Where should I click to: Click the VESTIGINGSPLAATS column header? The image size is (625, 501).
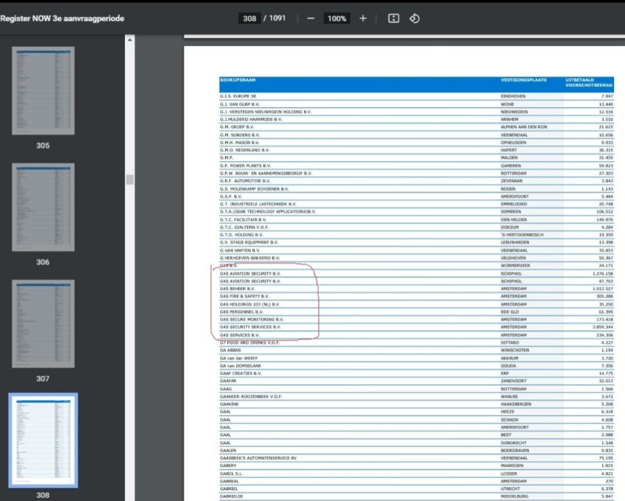[523, 80]
